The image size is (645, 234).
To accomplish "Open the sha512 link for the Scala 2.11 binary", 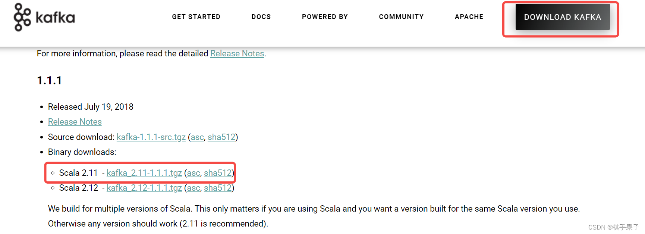I will click(x=218, y=173).
